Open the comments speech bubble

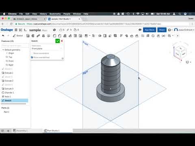click(x=140, y=30)
